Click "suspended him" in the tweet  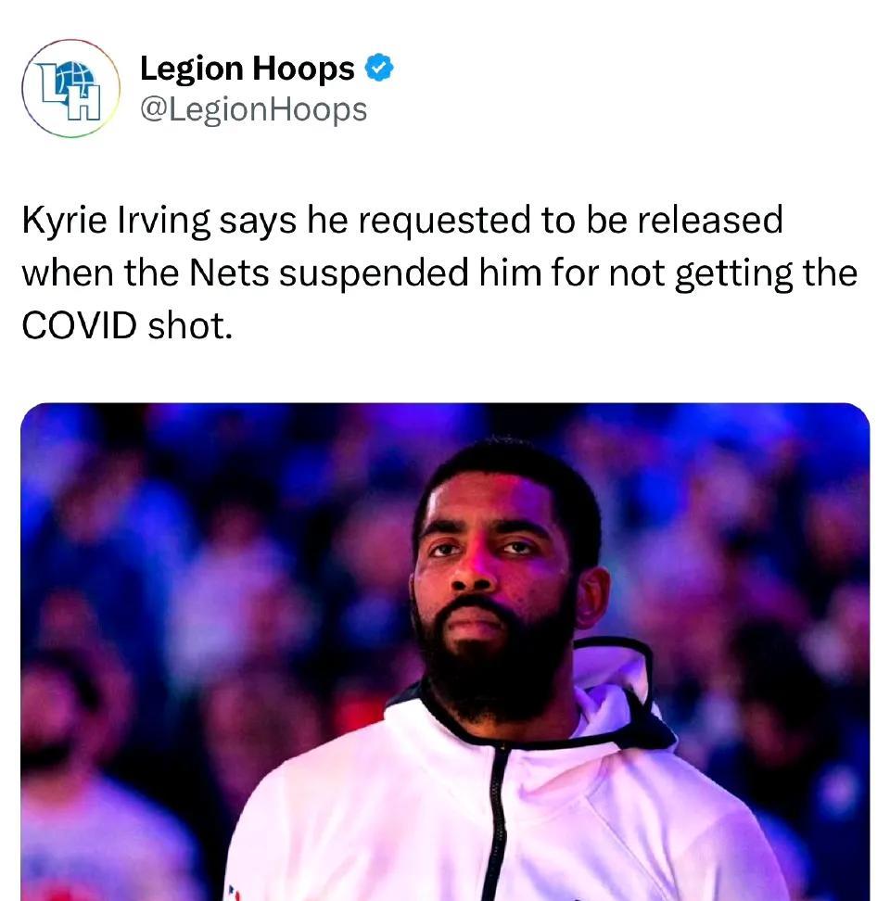(411, 273)
